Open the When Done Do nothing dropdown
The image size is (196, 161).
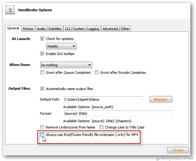pos(66,65)
